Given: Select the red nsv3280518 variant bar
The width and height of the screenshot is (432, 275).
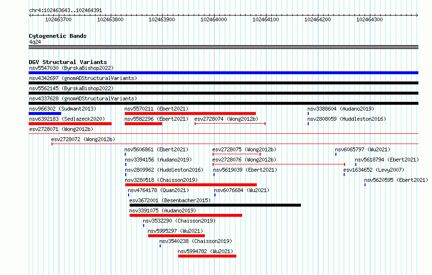Looking at the screenshot, I should [191, 185].
